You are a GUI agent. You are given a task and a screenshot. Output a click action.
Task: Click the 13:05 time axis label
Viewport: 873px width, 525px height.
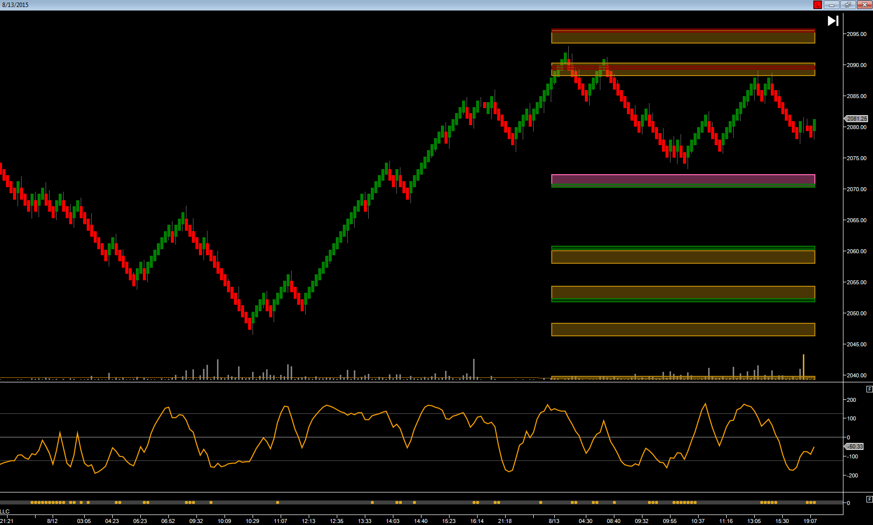[x=754, y=521]
